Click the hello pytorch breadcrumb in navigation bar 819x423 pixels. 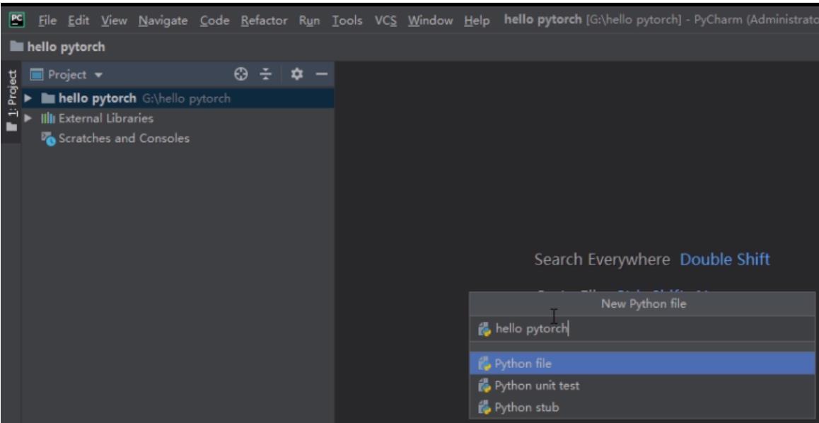click(58, 47)
